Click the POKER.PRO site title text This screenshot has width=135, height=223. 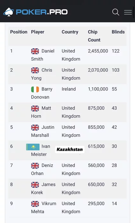[42, 12]
